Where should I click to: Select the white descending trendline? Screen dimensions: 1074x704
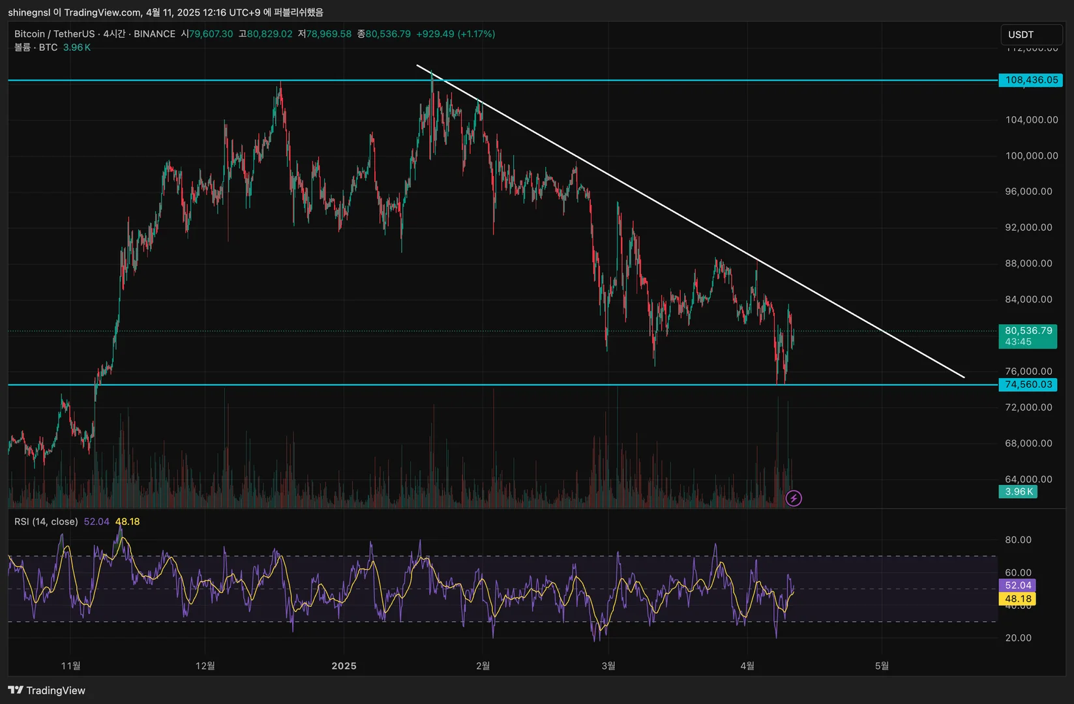click(691, 222)
